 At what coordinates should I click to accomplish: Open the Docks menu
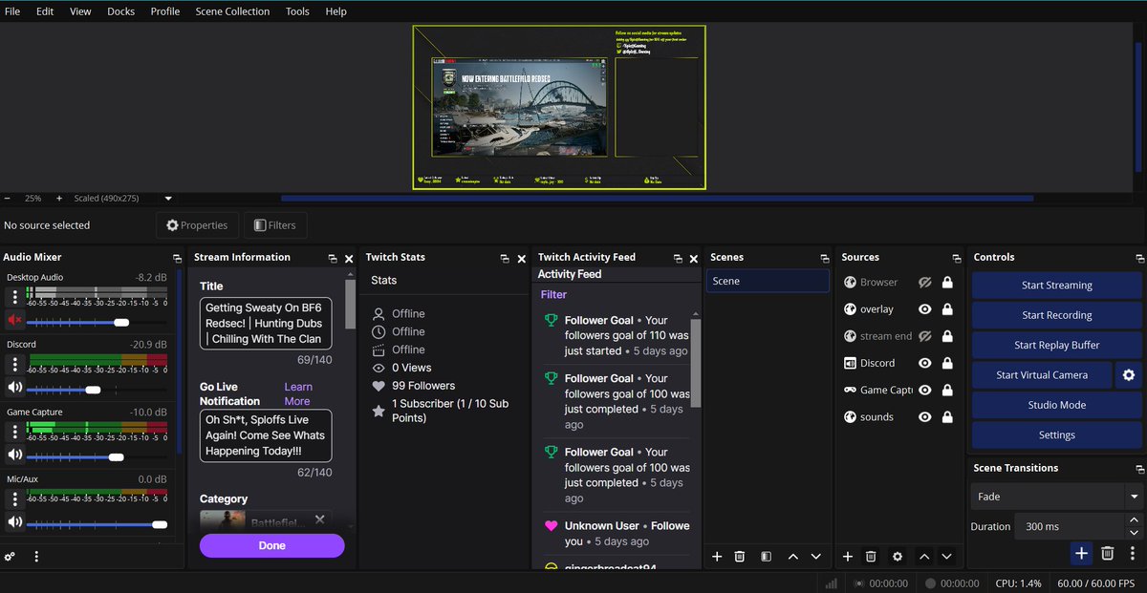[120, 11]
